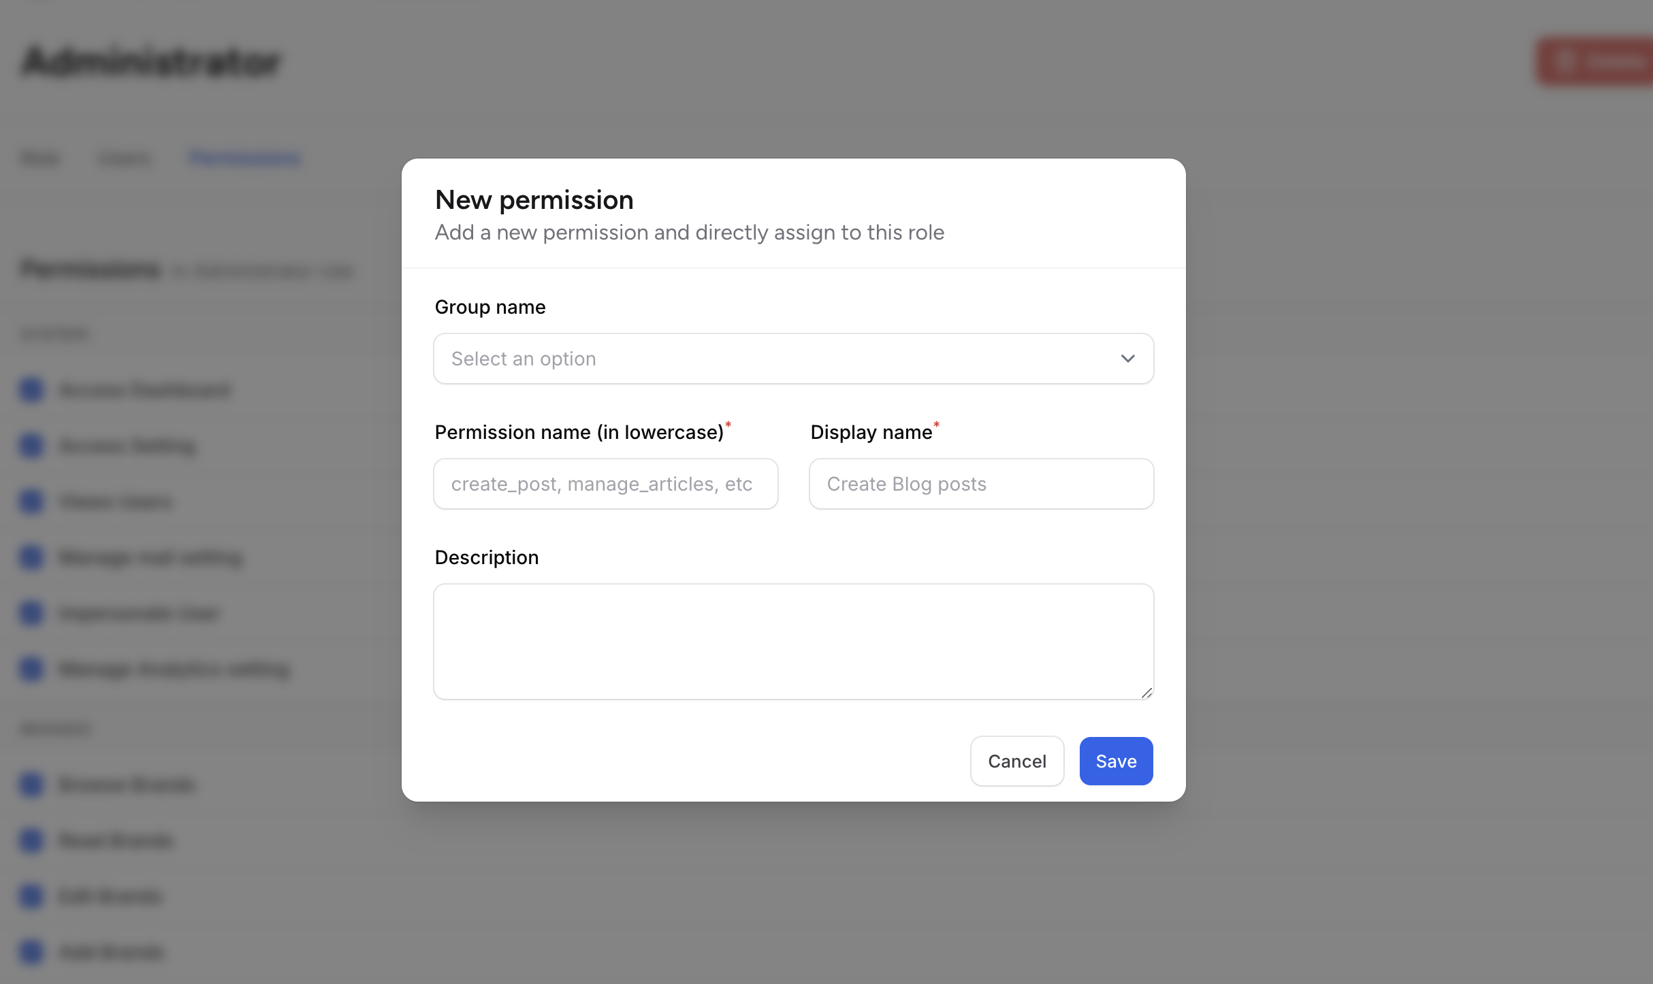Viewport: 1653px width, 984px height.
Task: Toggle the Read Brands permission checkbox
Action: pyautogui.click(x=32, y=840)
